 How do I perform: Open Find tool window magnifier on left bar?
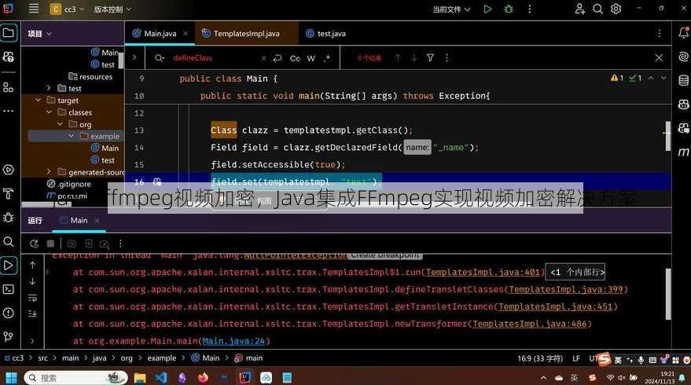[x=9, y=241]
